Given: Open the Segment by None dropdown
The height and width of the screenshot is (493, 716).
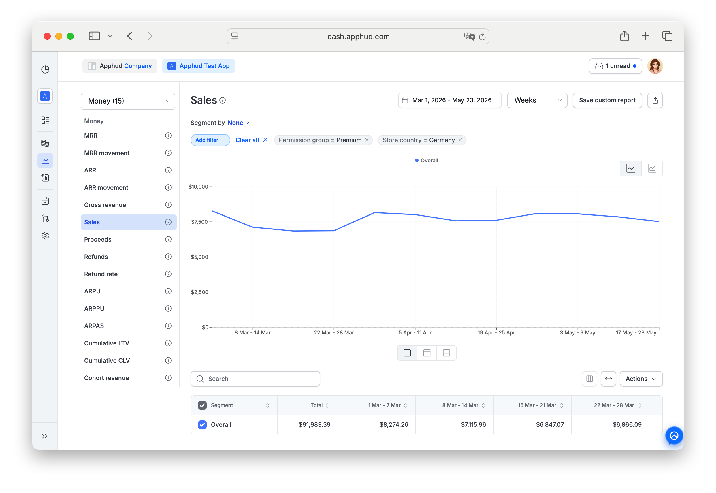Looking at the screenshot, I should pos(238,123).
